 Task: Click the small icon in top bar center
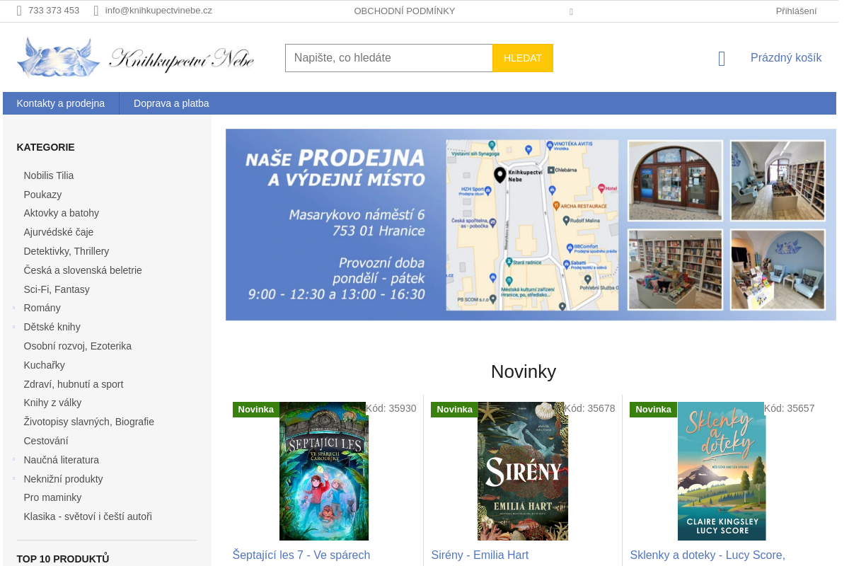click(x=571, y=11)
